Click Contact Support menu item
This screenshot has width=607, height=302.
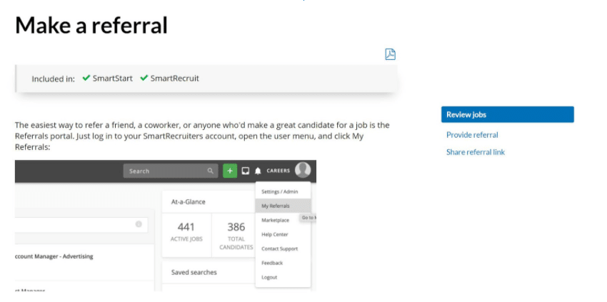pos(279,248)
